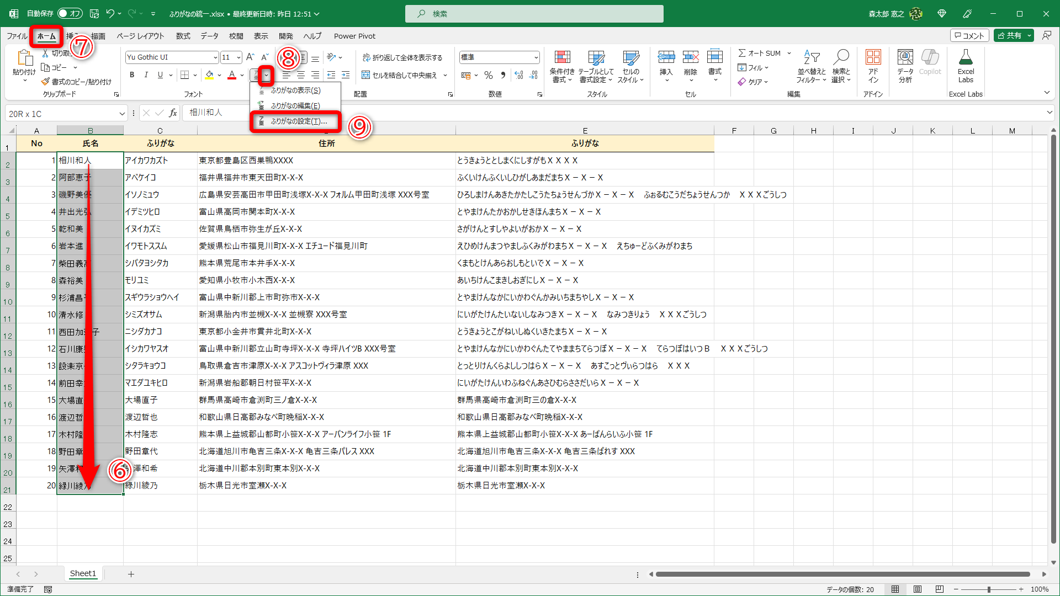Select ふりがなの設定 from the phonetic menu
The width and height of the screenshot is (1060, 596).
pos(296,121)
